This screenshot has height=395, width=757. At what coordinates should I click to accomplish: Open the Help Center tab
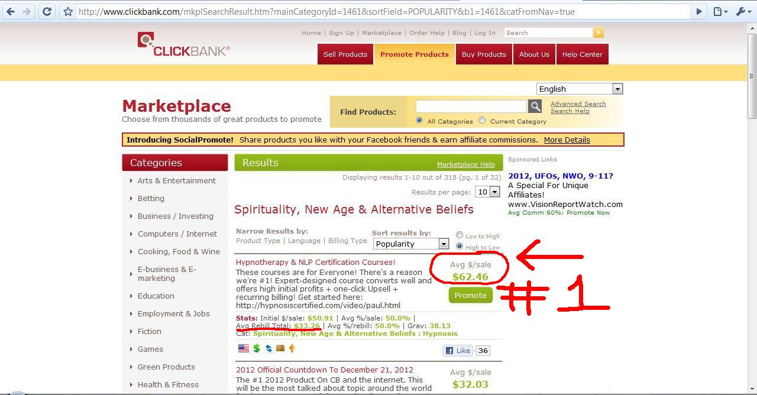(582, 54)
